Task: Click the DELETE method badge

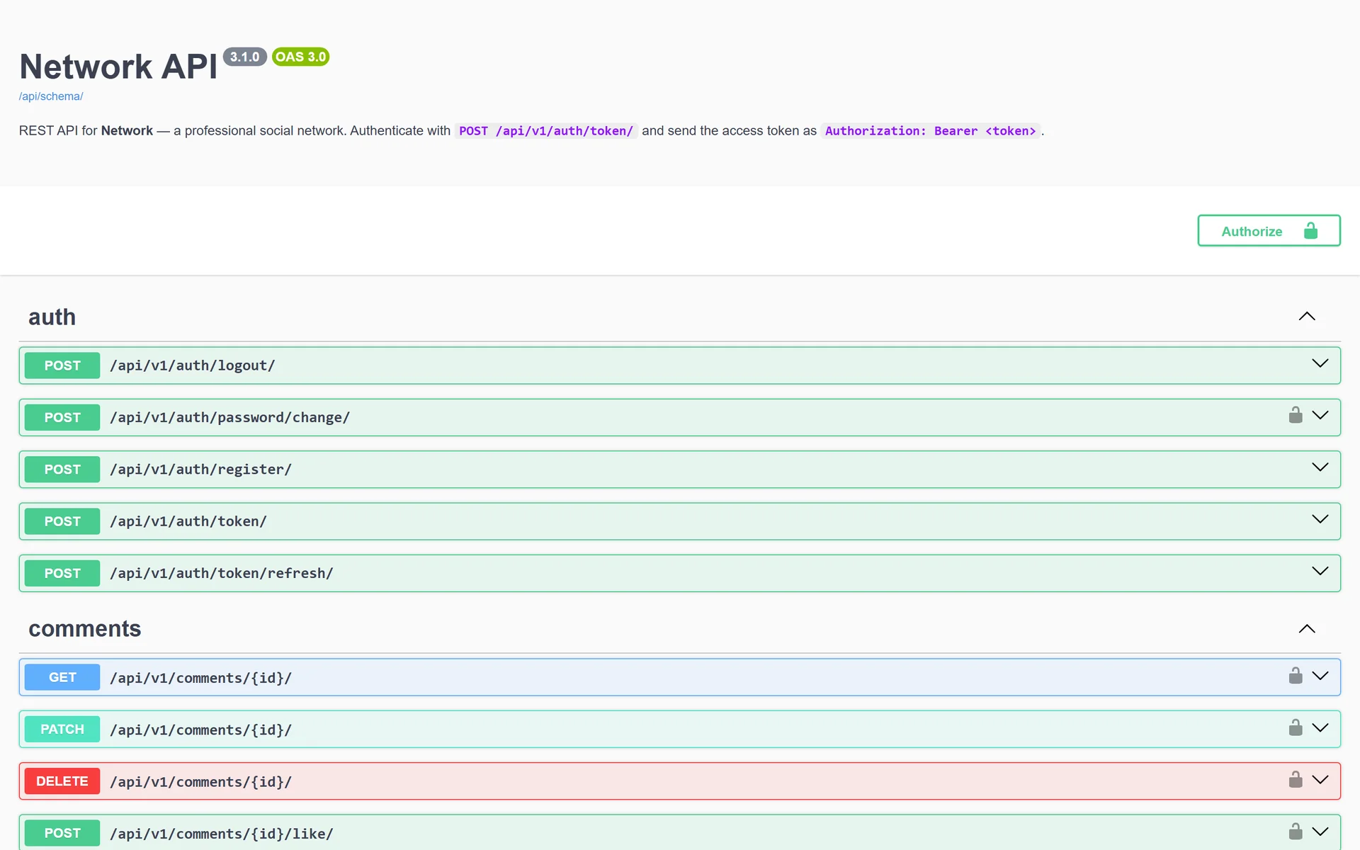Action: [x=62, y=781]
